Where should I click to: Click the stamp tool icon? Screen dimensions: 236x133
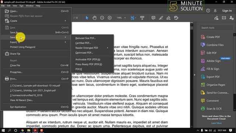[x=176, y=18]
